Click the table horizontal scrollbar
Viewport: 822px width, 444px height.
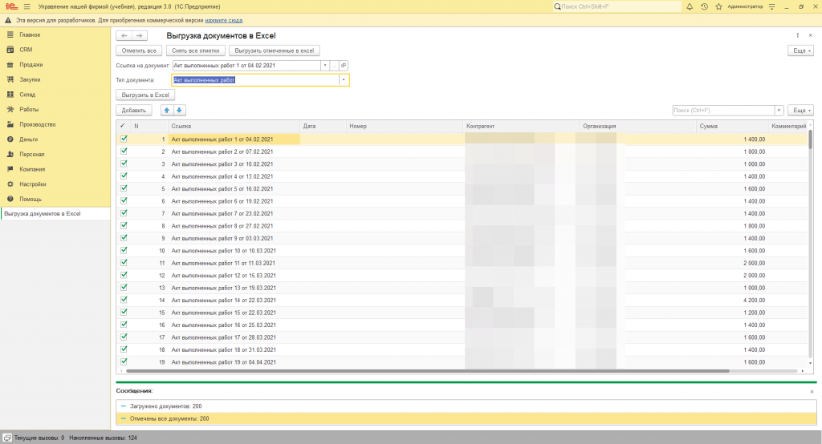coord(427,371)
